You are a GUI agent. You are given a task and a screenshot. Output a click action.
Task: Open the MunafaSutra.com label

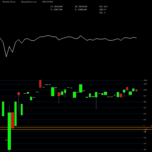coord(29,2)
